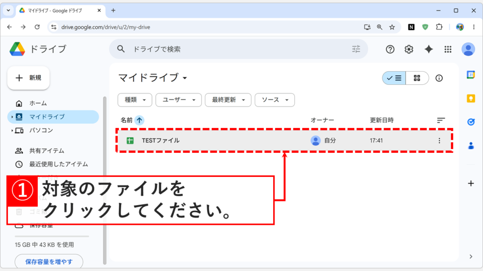483x271 pixels.
Task: Click the 更新日時 column header
Action: click(x=382, y=120)
